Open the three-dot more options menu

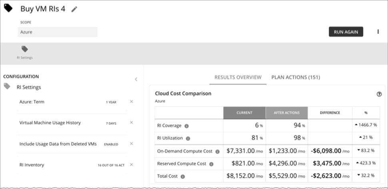(x=378, y=32)
